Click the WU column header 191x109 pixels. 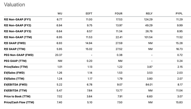click(x=60, y=14)
